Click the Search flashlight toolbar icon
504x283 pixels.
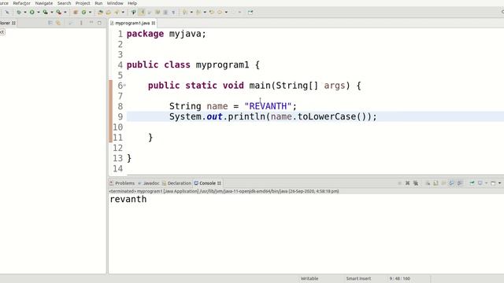point(117,13)
